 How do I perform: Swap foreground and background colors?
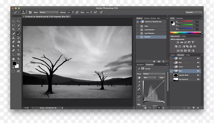18,62
